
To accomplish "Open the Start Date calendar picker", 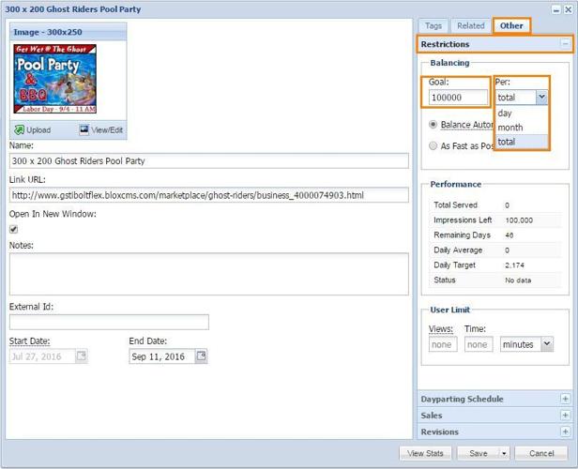I will [81, 356].
